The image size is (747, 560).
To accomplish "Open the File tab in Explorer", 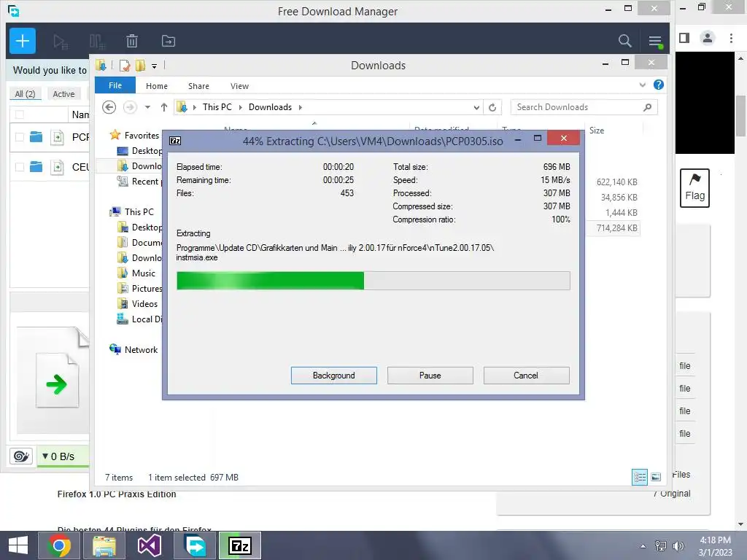I will click(115, 85).
